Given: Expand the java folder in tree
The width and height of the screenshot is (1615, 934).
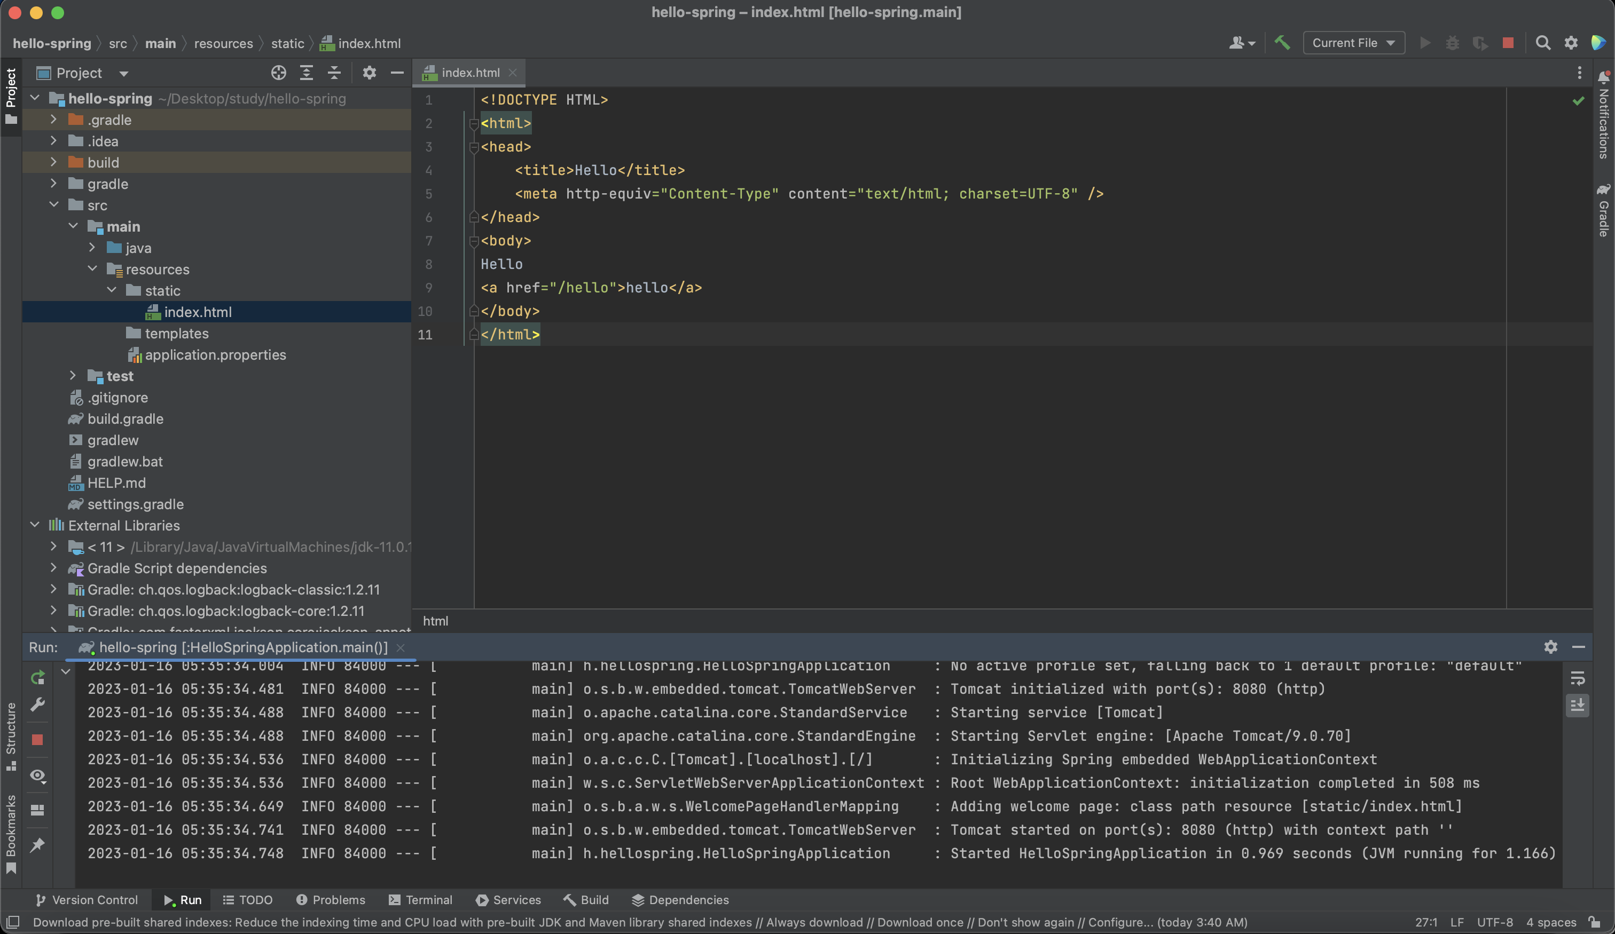Looking at the screenshot, I should tap(92, 248).
